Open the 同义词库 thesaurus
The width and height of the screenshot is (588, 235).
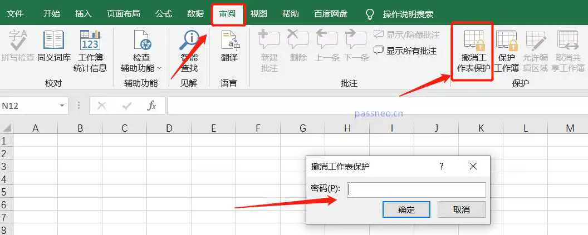(x=54, y=46)
